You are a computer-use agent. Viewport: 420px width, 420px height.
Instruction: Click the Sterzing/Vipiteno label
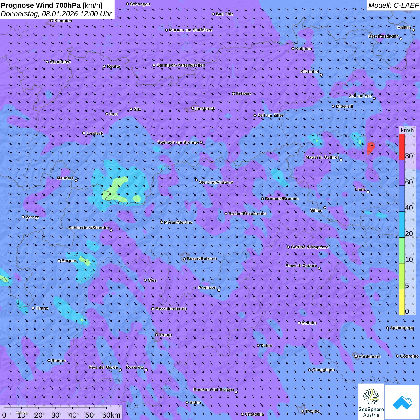(x=216, y=182)
